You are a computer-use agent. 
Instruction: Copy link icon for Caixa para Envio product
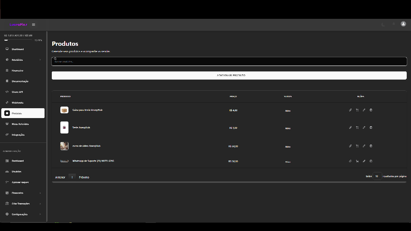[x=350, y=110]
